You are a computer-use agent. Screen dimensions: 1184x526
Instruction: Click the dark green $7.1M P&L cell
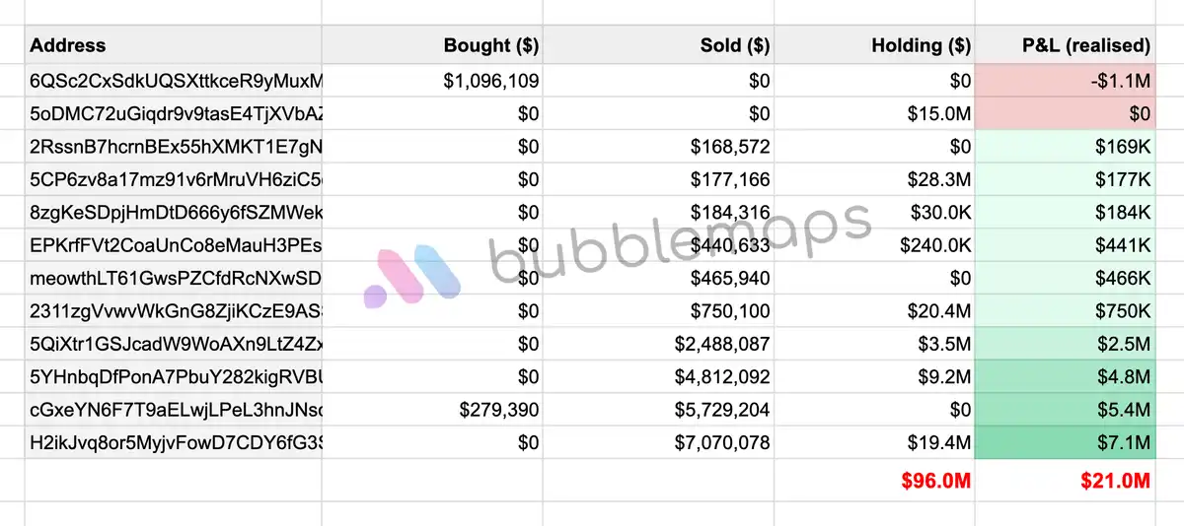[1066, 442]
